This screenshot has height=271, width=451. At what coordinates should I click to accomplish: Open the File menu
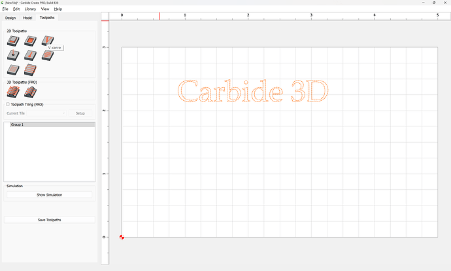pos(5,9)
